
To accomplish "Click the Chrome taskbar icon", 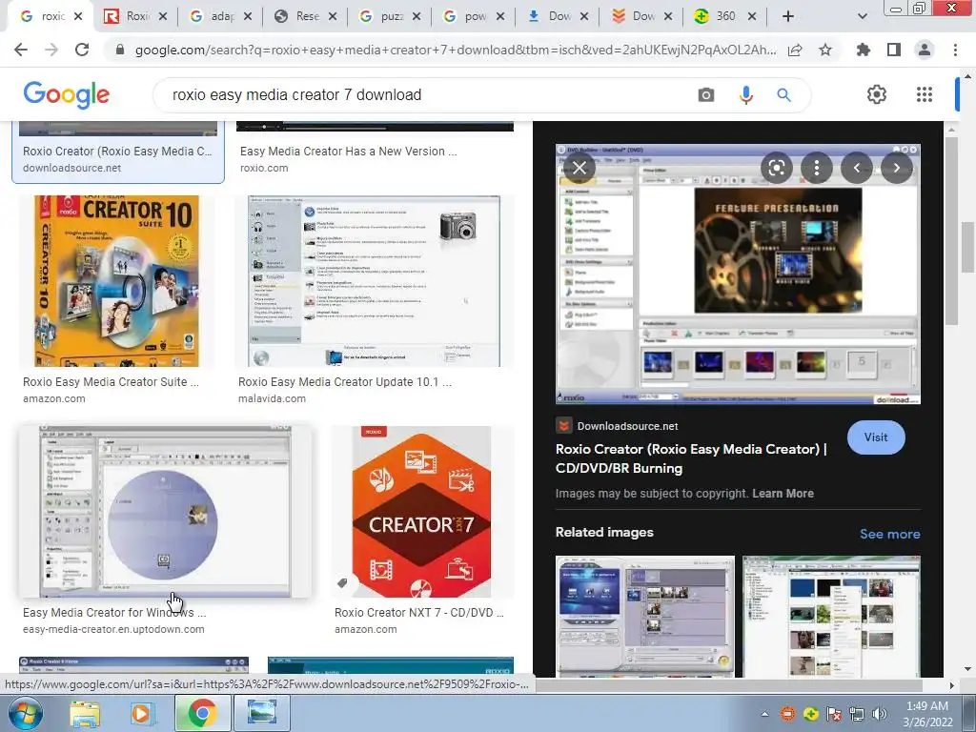I will (x=202, y=713).
